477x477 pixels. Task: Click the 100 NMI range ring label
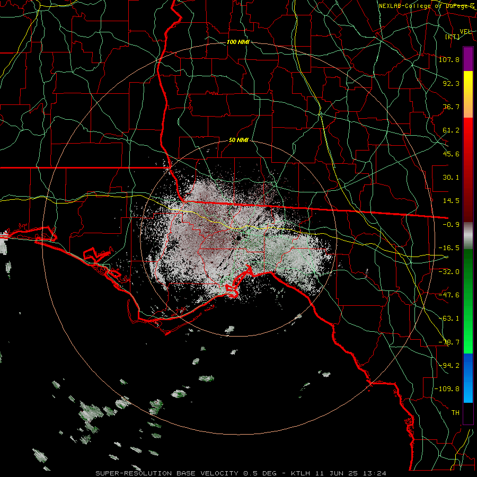[237, 42]
